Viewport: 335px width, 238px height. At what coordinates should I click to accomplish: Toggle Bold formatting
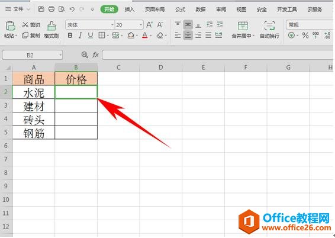coord(70,36)
